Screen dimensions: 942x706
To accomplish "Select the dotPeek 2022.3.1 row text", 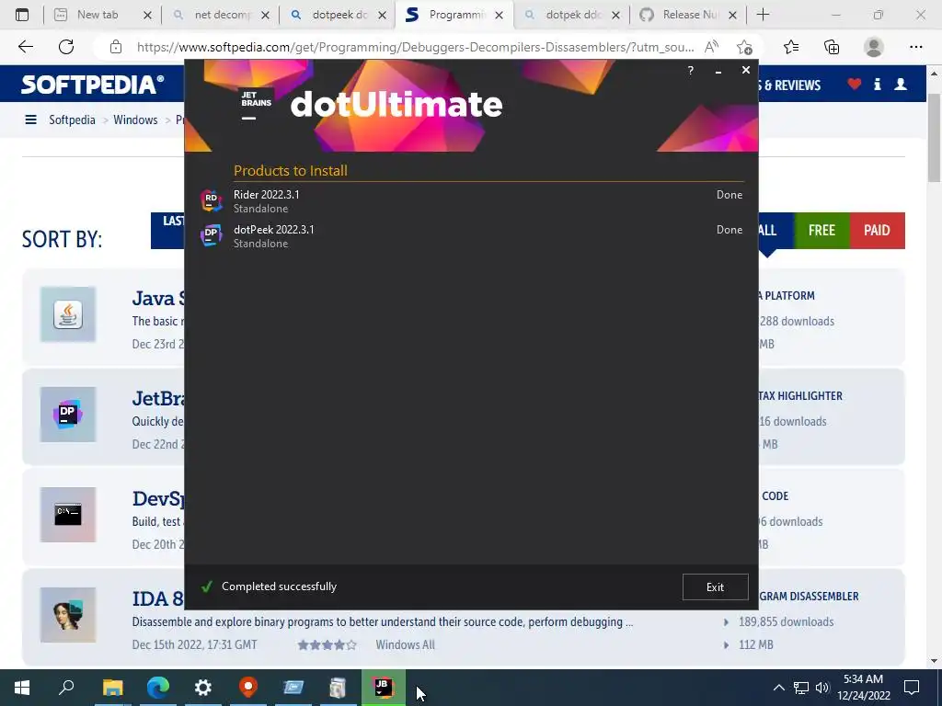I will point(273,229).
